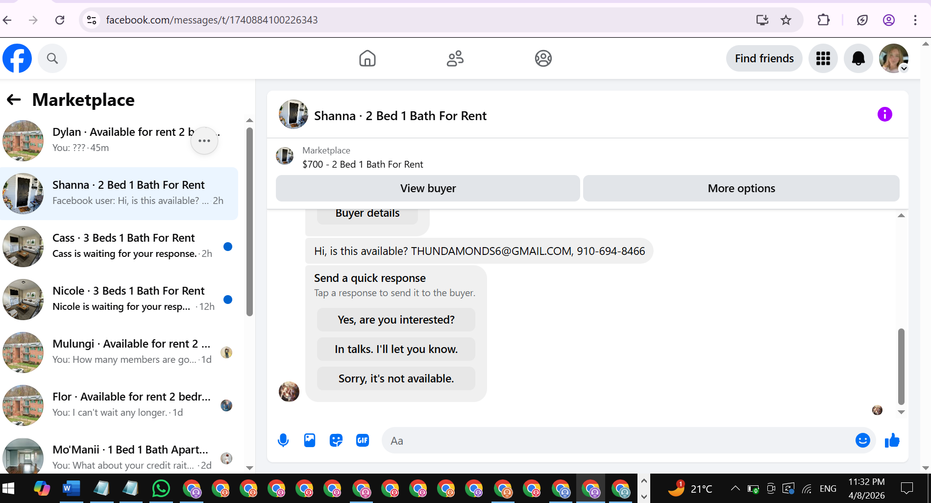Open the conversation information icon
The width and height of the screenshot is (931, 503).
click(x=884, y=115)
